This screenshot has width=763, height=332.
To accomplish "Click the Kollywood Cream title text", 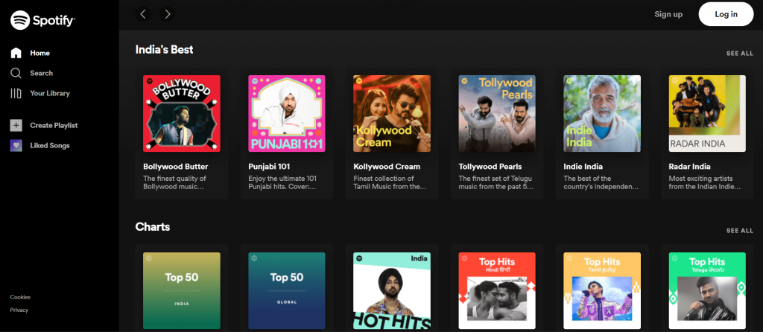I will 387,167.
